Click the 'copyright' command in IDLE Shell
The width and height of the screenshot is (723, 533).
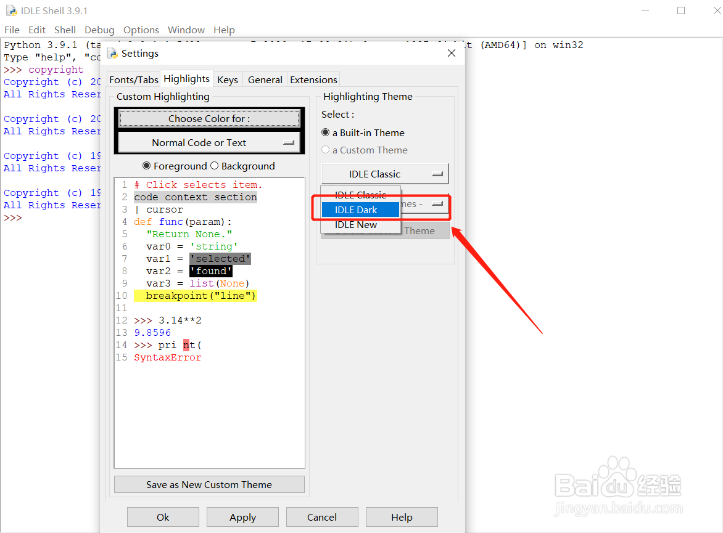point(56,70)
